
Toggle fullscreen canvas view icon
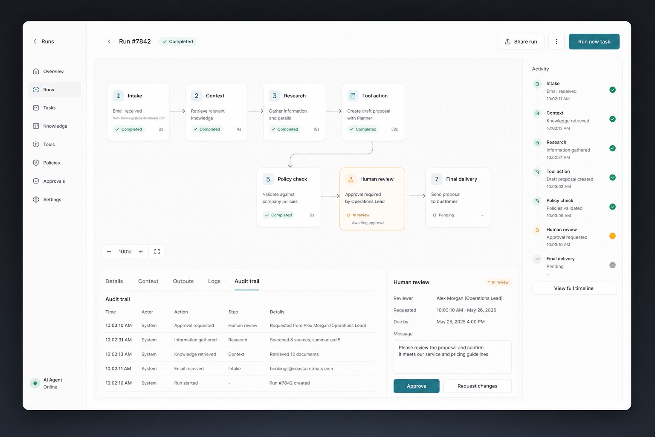click(x=157, y=252)
